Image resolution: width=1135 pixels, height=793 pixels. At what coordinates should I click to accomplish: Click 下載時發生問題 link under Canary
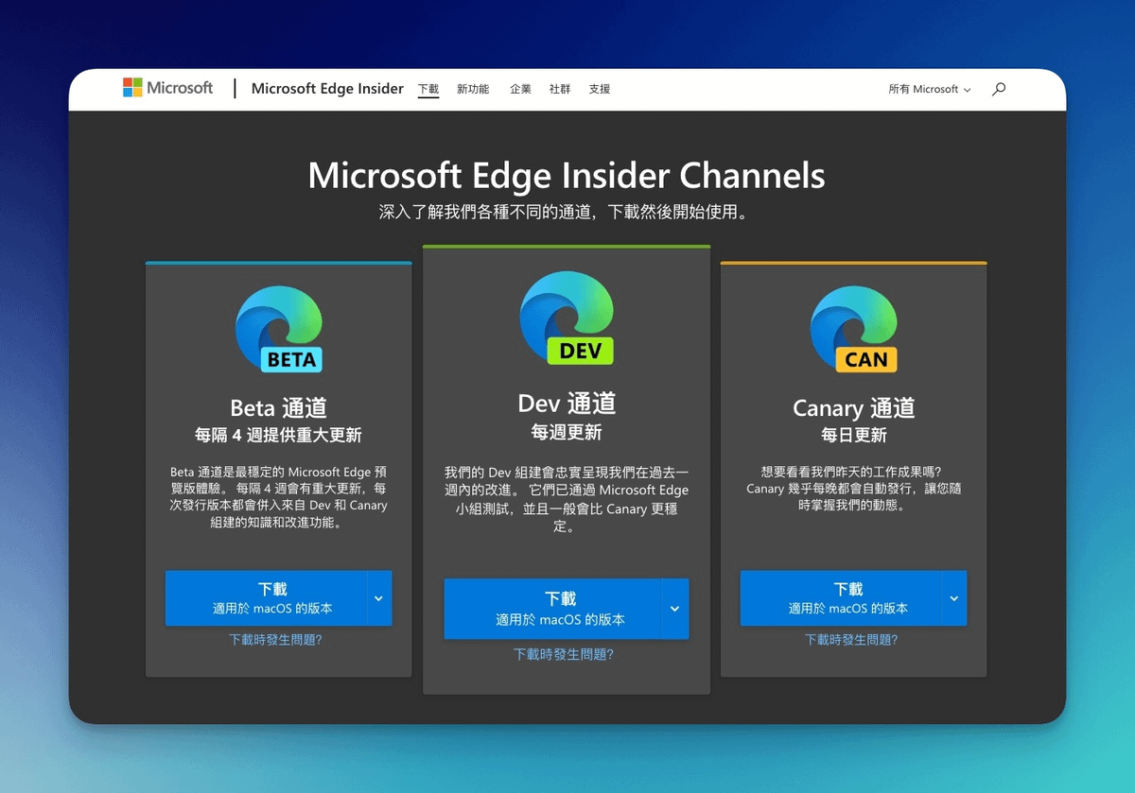click(x=851, y=640)
